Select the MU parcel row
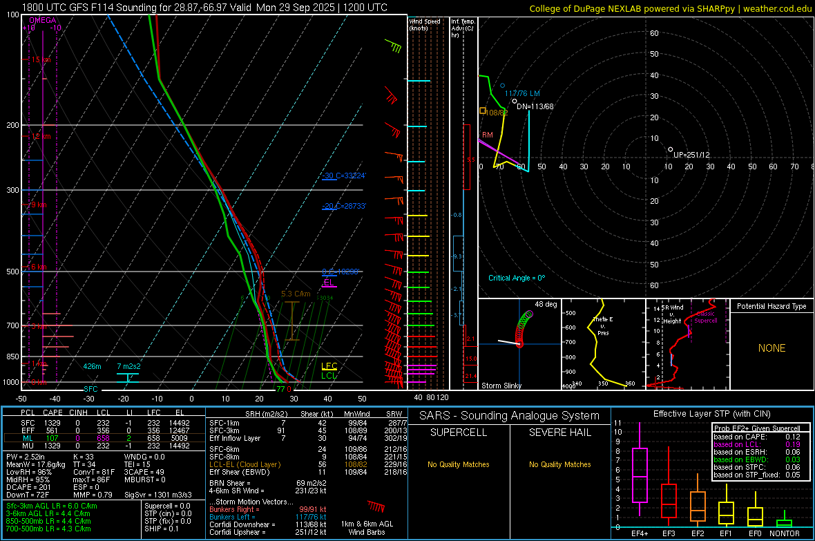The image size is (815, 541). point(105,446)
